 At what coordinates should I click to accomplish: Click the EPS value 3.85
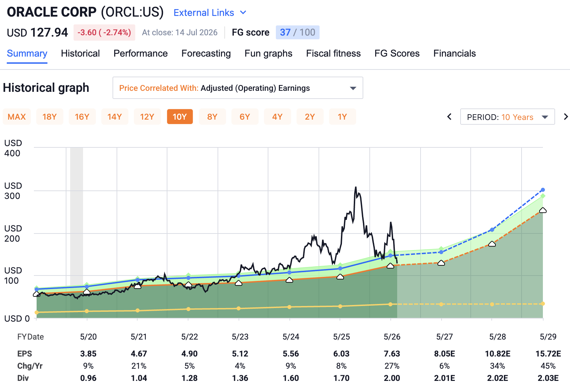pos(88,354)
